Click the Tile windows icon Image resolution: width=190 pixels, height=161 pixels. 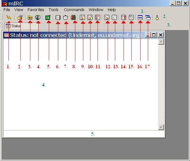pyautogui.click(x=140, y=18)
